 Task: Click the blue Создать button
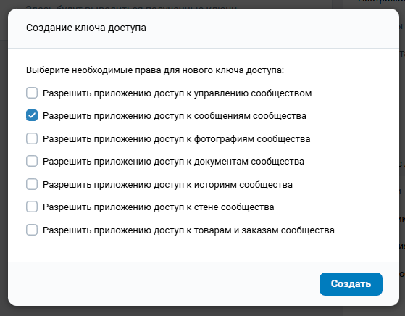pyautogui.click(x=351, y=284)
